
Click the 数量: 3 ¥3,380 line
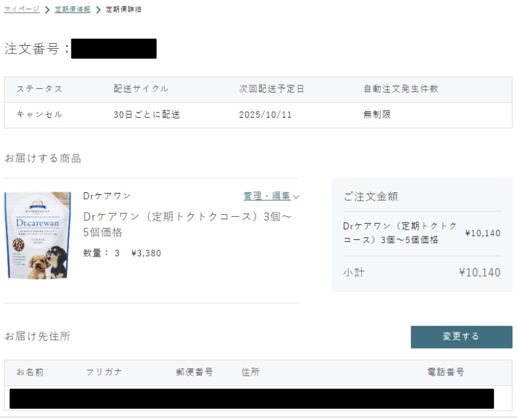[x=122, y=253]
